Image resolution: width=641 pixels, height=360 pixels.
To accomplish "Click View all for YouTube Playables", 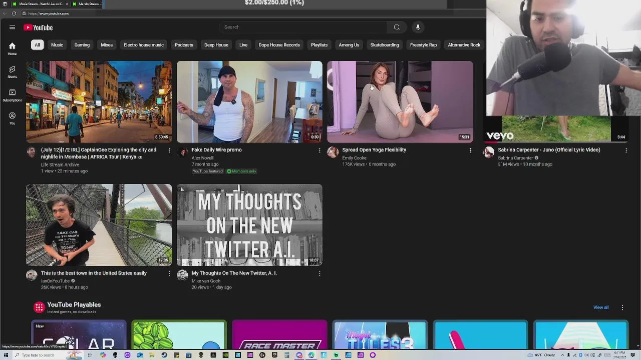I will click(601, 307).
